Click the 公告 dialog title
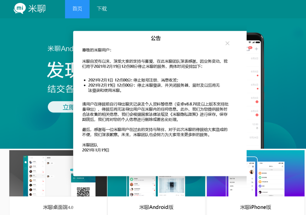 (156, 38)
